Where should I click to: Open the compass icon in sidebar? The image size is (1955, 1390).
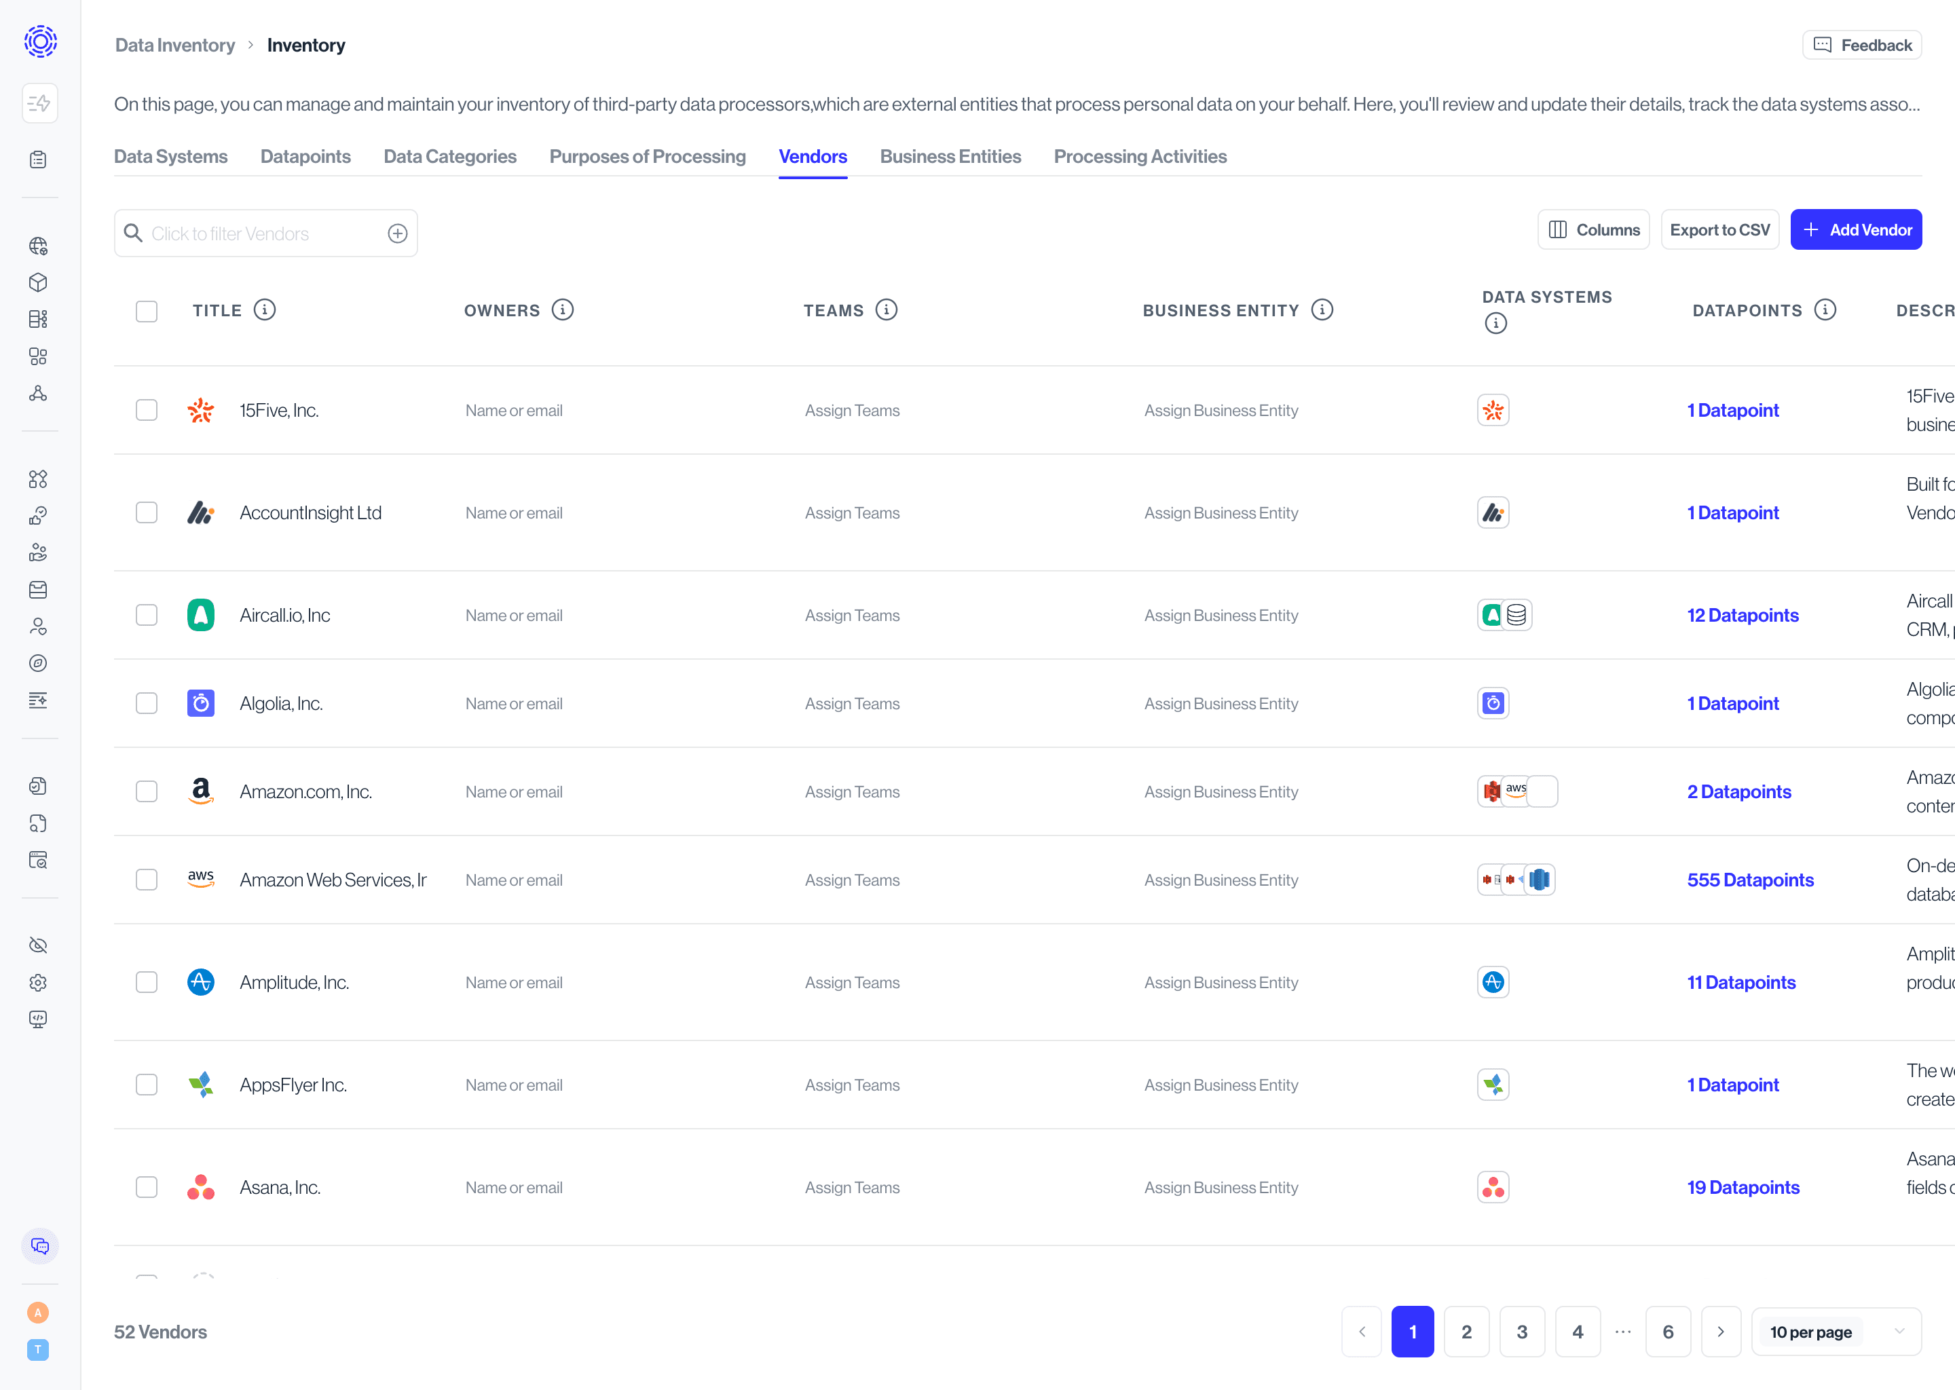37,663
